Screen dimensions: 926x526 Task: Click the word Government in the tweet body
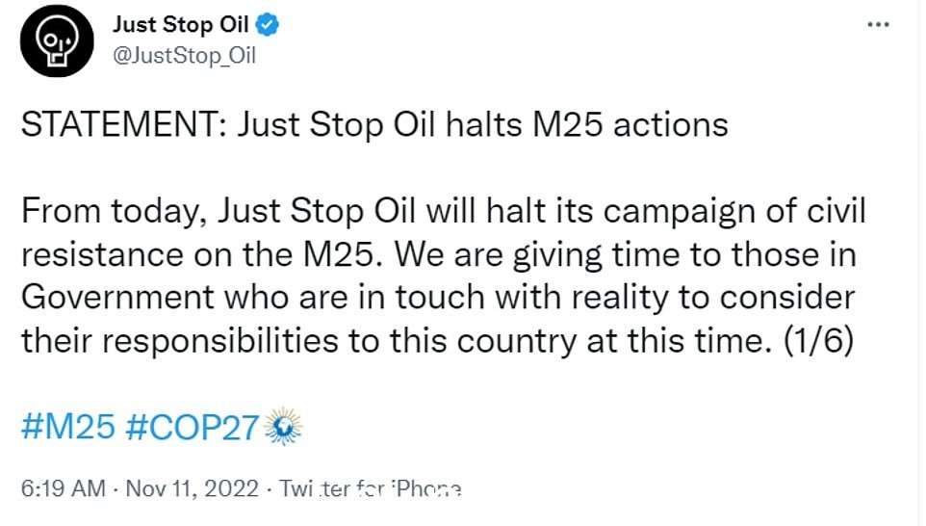click(x=117, y=298)
